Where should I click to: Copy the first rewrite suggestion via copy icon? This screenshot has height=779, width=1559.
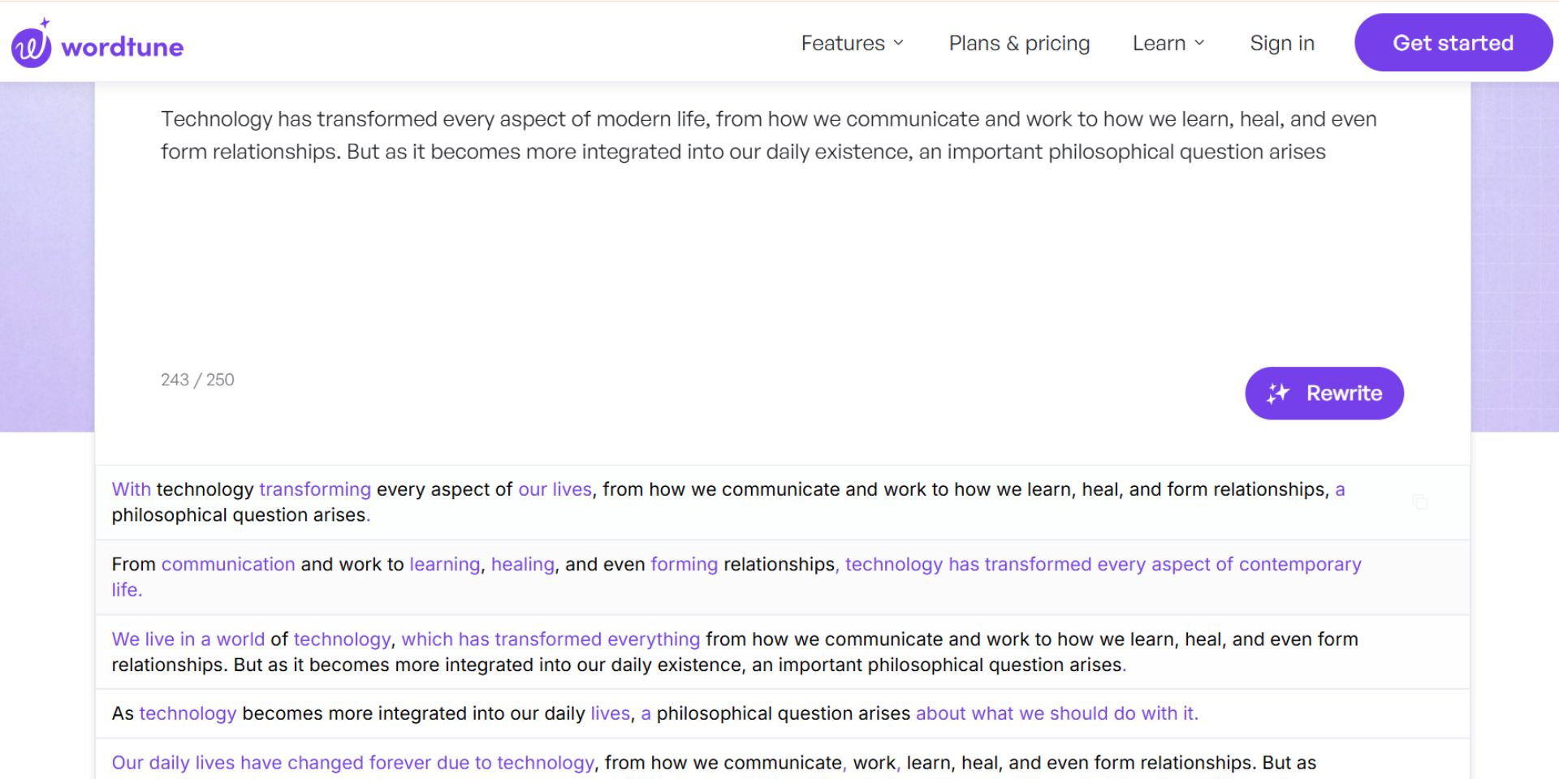(x=1419, y=502)
